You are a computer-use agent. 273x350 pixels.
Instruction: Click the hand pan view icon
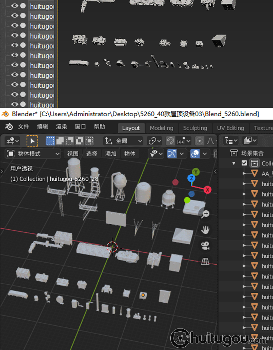coord(206,230)
